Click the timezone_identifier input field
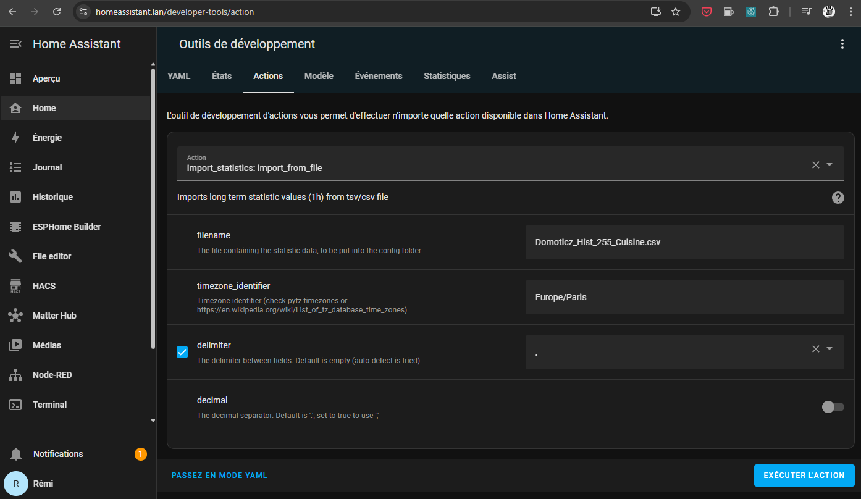Image resolution: width=861 pixels, height=499 pixels. [684, 297]
